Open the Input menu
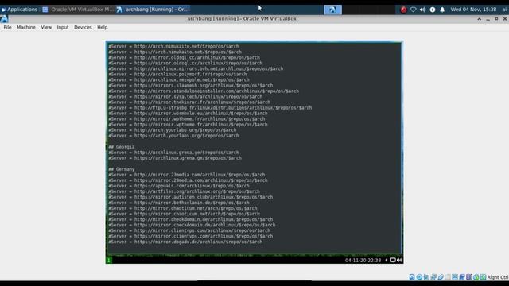The width and height of the screenshot is (509, 286). pos(63,27)
